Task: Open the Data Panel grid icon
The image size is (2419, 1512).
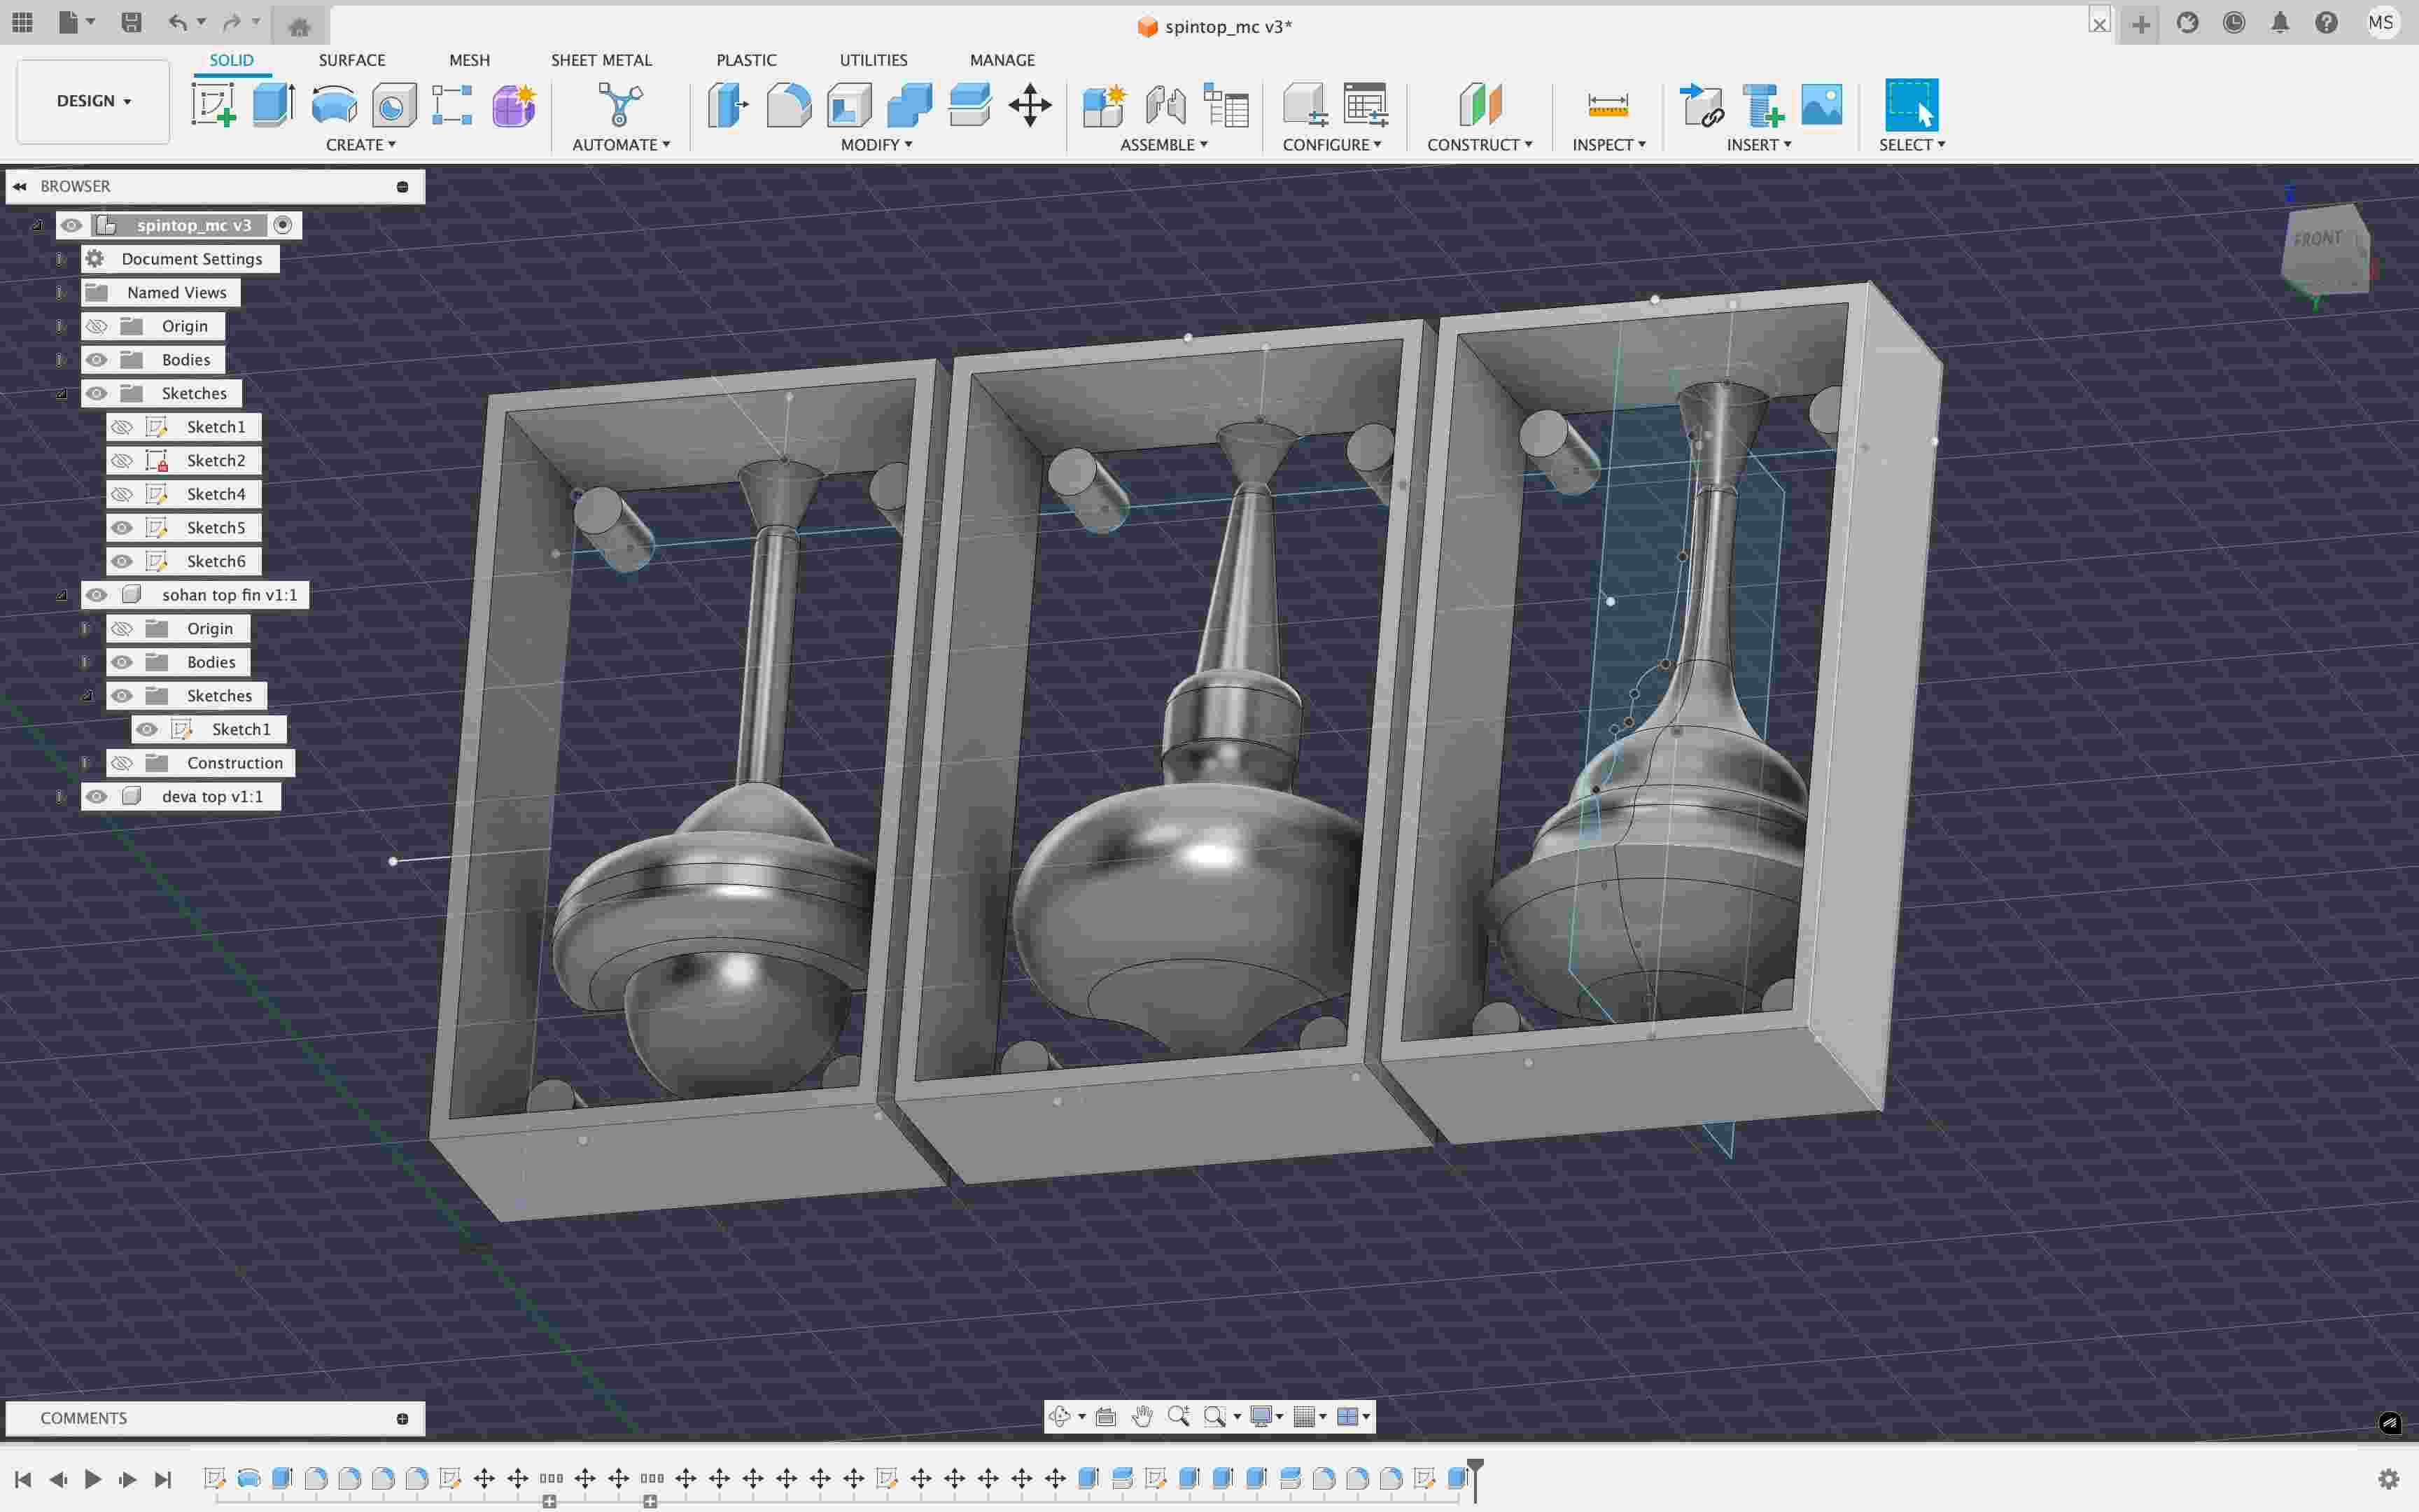Action: pyautogui.click(x=22, y=22)
